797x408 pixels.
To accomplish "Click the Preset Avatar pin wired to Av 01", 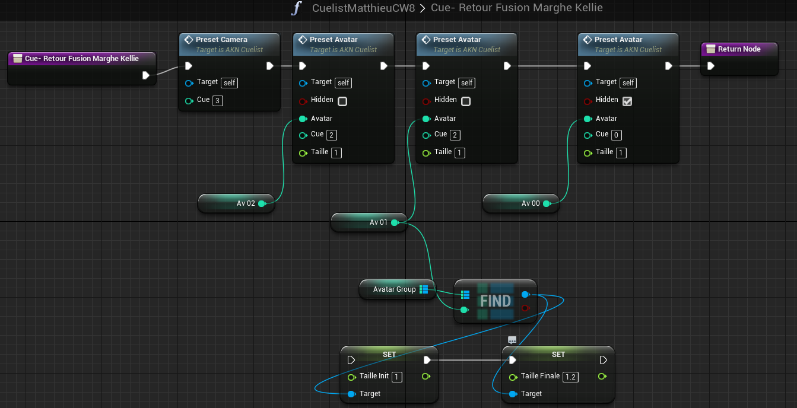I will pyautogui.click(x=426, y=119).
